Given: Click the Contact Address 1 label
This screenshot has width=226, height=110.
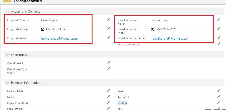Looking at the screenshot, I should (x=128, y=45).
